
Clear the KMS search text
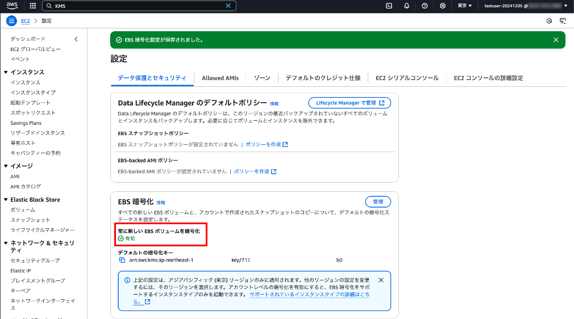(x=228, y=6)
